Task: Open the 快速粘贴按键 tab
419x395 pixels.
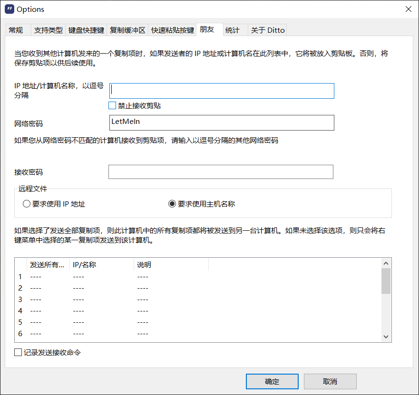Action: 172,30
